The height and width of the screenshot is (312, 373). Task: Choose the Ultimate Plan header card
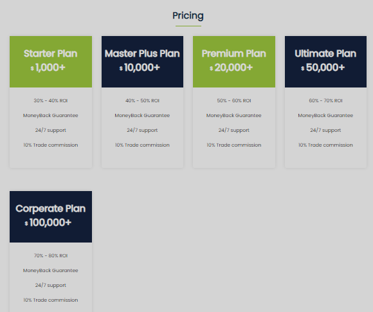(325, 62)
